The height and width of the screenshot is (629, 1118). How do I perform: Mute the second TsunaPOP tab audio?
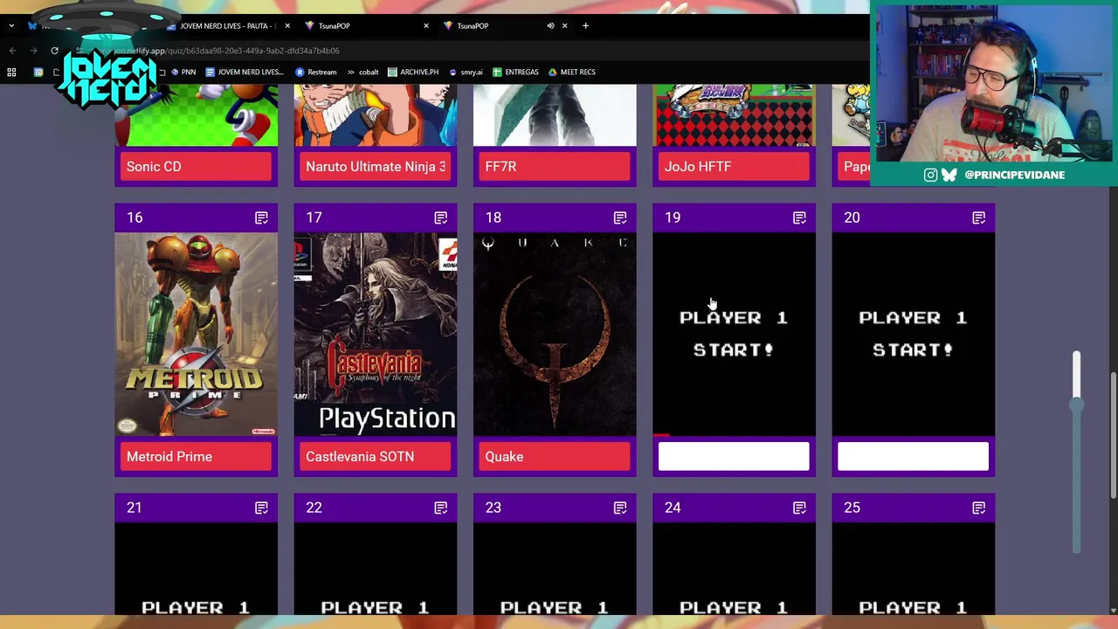click(550, 25)
